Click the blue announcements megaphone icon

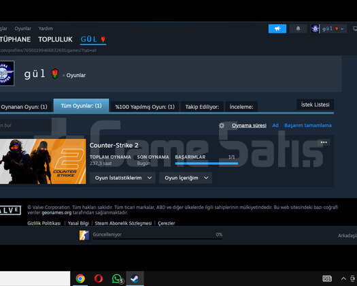tap(277, 29)
